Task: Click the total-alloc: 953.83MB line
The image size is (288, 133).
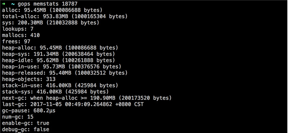Action: (x=65, y=16)
